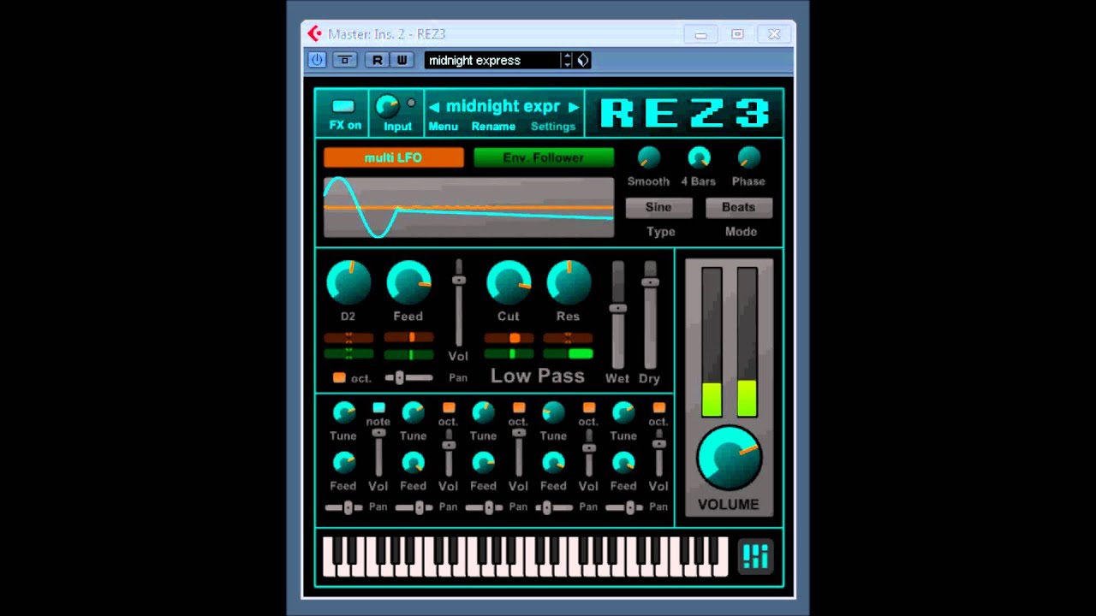Click the left output level meter
The height and width of the screenshot is (616, 1096).
[712, 342]
